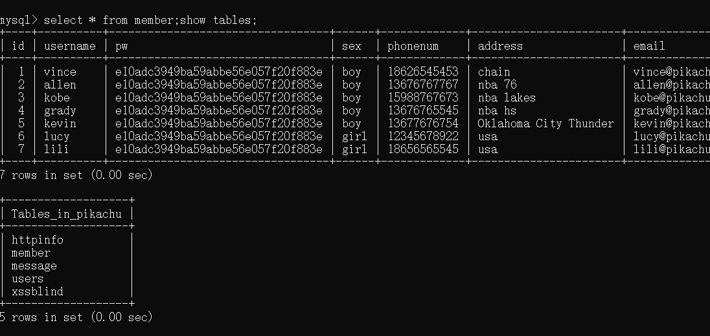The width and height of the screenshot is (710, 336).
Task: Click phone number 12345678922
Action: tap(422, 136)
